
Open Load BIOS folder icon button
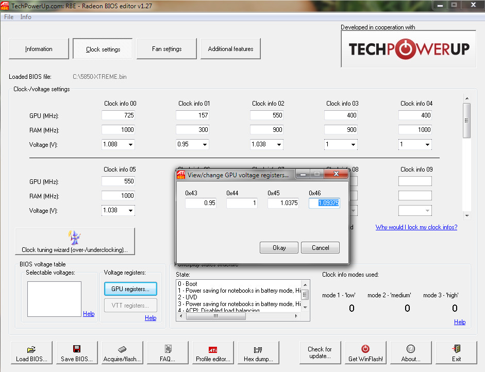pyautogui.click(x=31, y=352)
